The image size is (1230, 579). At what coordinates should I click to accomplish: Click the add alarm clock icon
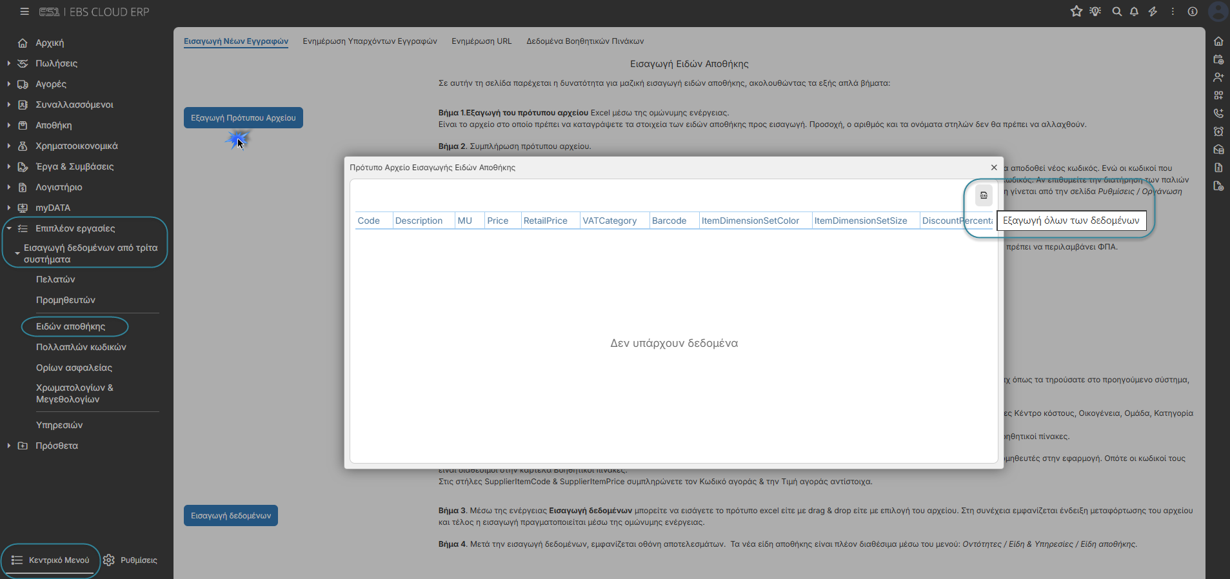point(1218,132)
